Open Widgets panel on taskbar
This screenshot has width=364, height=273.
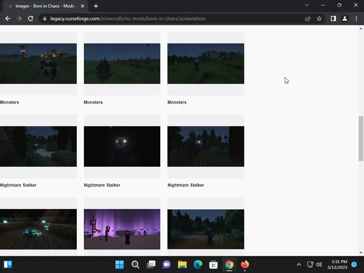(8, 264)
